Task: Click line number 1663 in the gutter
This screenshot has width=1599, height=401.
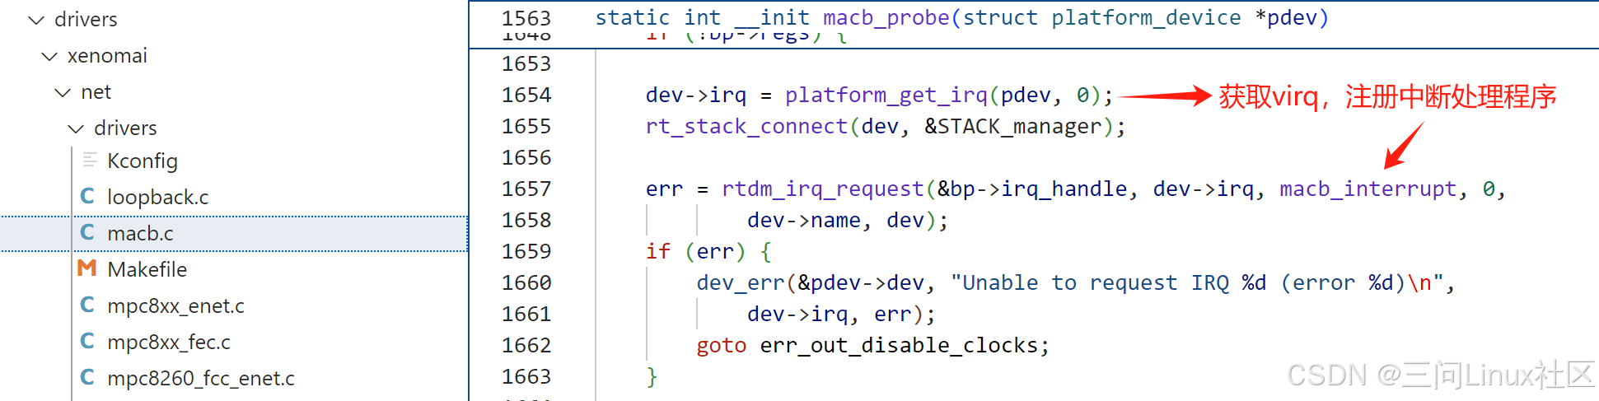Action: point(526,377)
